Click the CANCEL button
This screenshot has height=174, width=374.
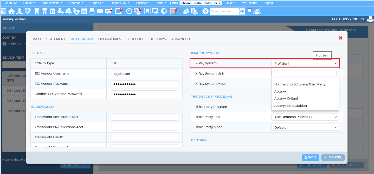click(x=333, y=157)
